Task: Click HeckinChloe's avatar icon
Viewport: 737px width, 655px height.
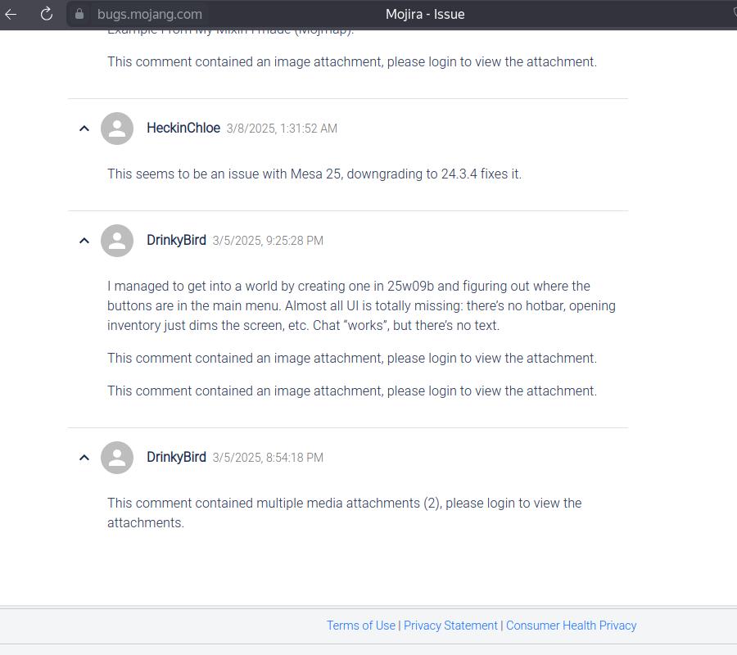Action: [x=117, y=129]
